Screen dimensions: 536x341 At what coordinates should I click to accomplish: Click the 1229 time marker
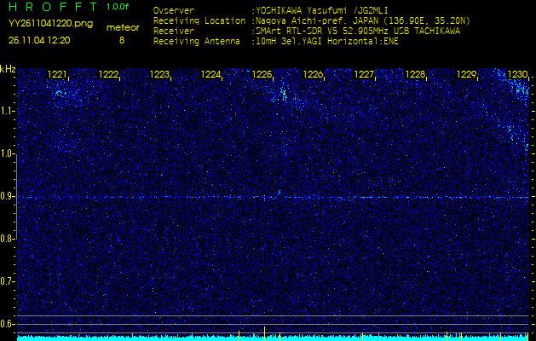(x=466, y=75)
